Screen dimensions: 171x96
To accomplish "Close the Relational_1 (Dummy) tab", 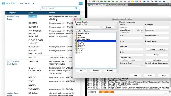I will (126, 5).
